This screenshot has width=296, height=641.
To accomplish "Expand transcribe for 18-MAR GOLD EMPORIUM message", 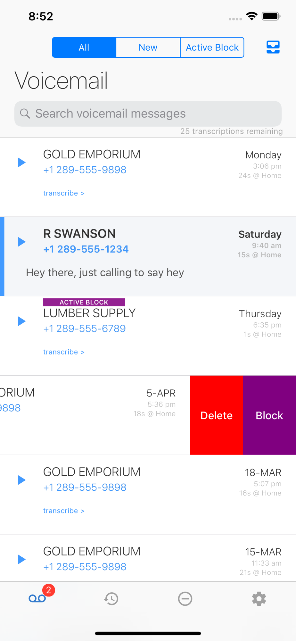I will (64, 511).
